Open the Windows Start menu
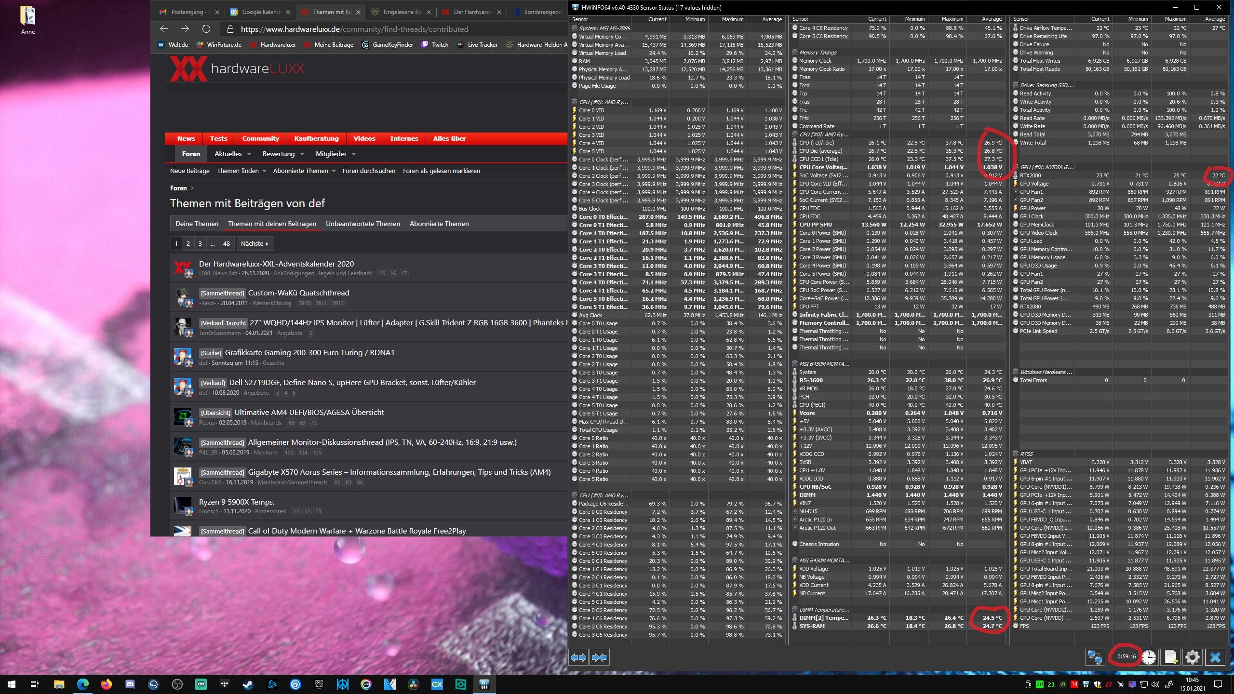This screenshot has width=1234, height=694. [12, 684]
